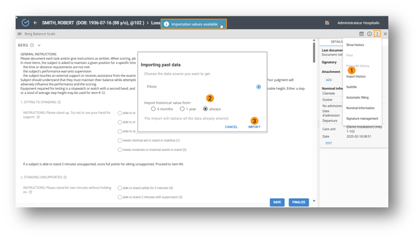
Task: Choose Import history from the menu
Action: click(356, 76)
